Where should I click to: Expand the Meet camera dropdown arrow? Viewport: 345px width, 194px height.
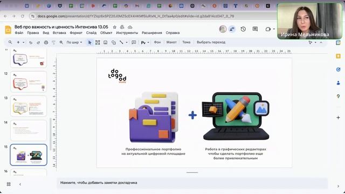pyautogui.click(x=274, y=29)
